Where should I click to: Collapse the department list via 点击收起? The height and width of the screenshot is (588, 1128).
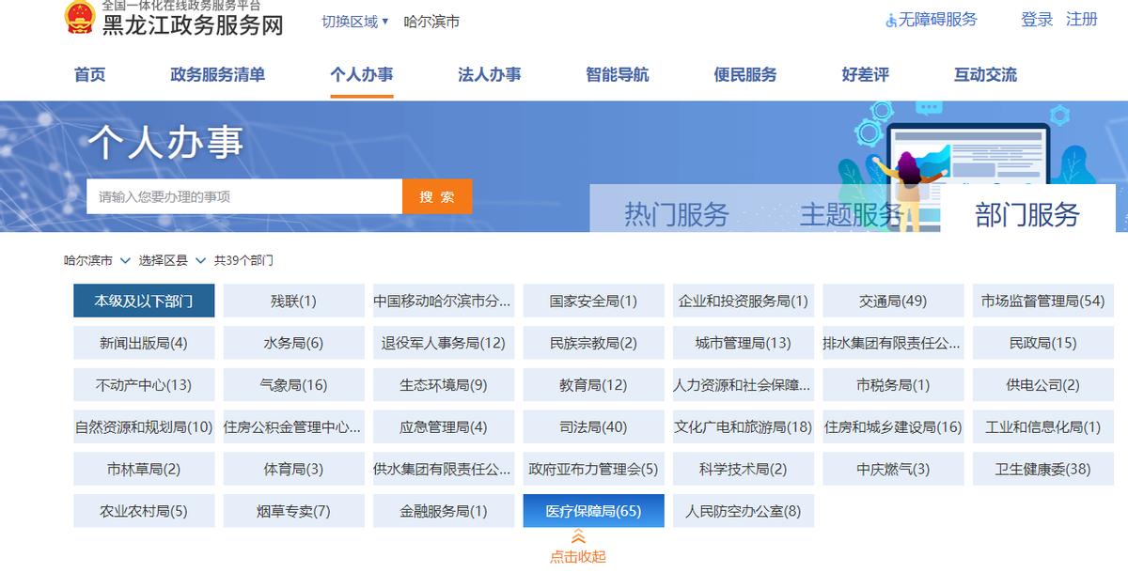click(576, 556)
